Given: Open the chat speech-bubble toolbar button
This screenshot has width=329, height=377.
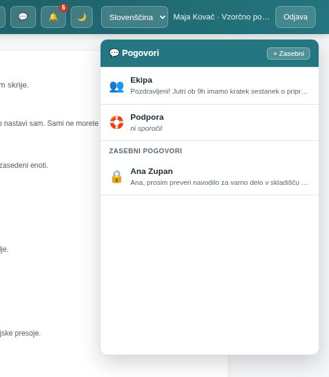Looking at the screenshot, I should (x=23, y=17).
